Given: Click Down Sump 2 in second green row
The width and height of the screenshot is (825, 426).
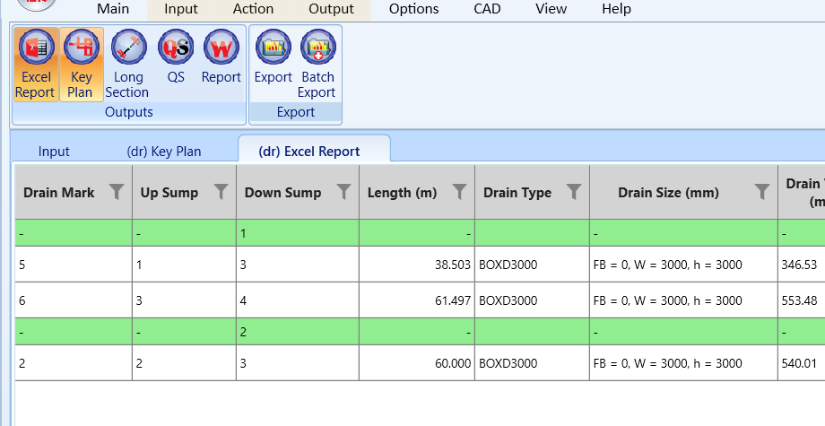Looking at the screenshot, I should pyautogui.click(x=298, y=332).
